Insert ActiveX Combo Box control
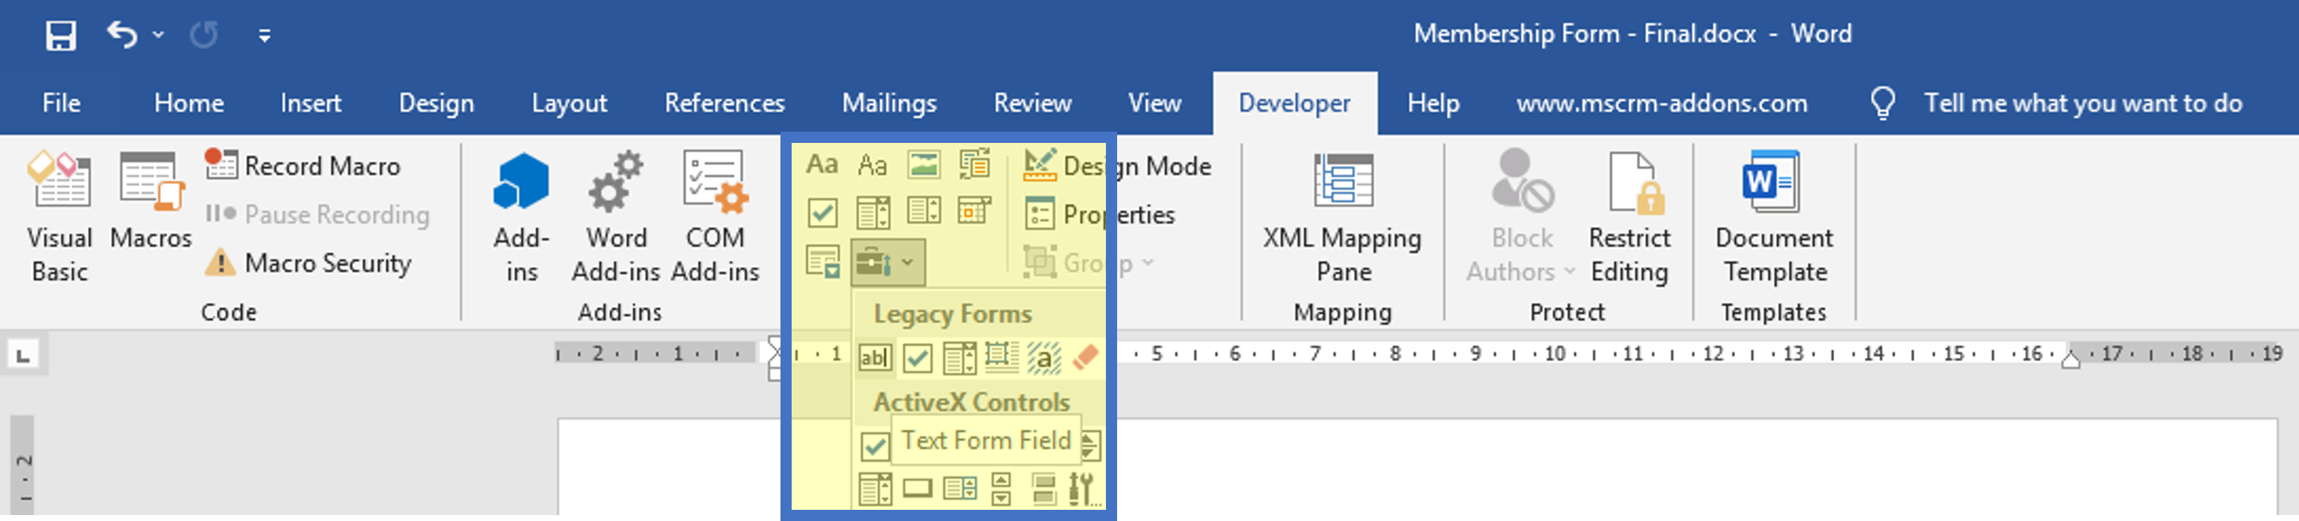 click(x=874, y=489)
